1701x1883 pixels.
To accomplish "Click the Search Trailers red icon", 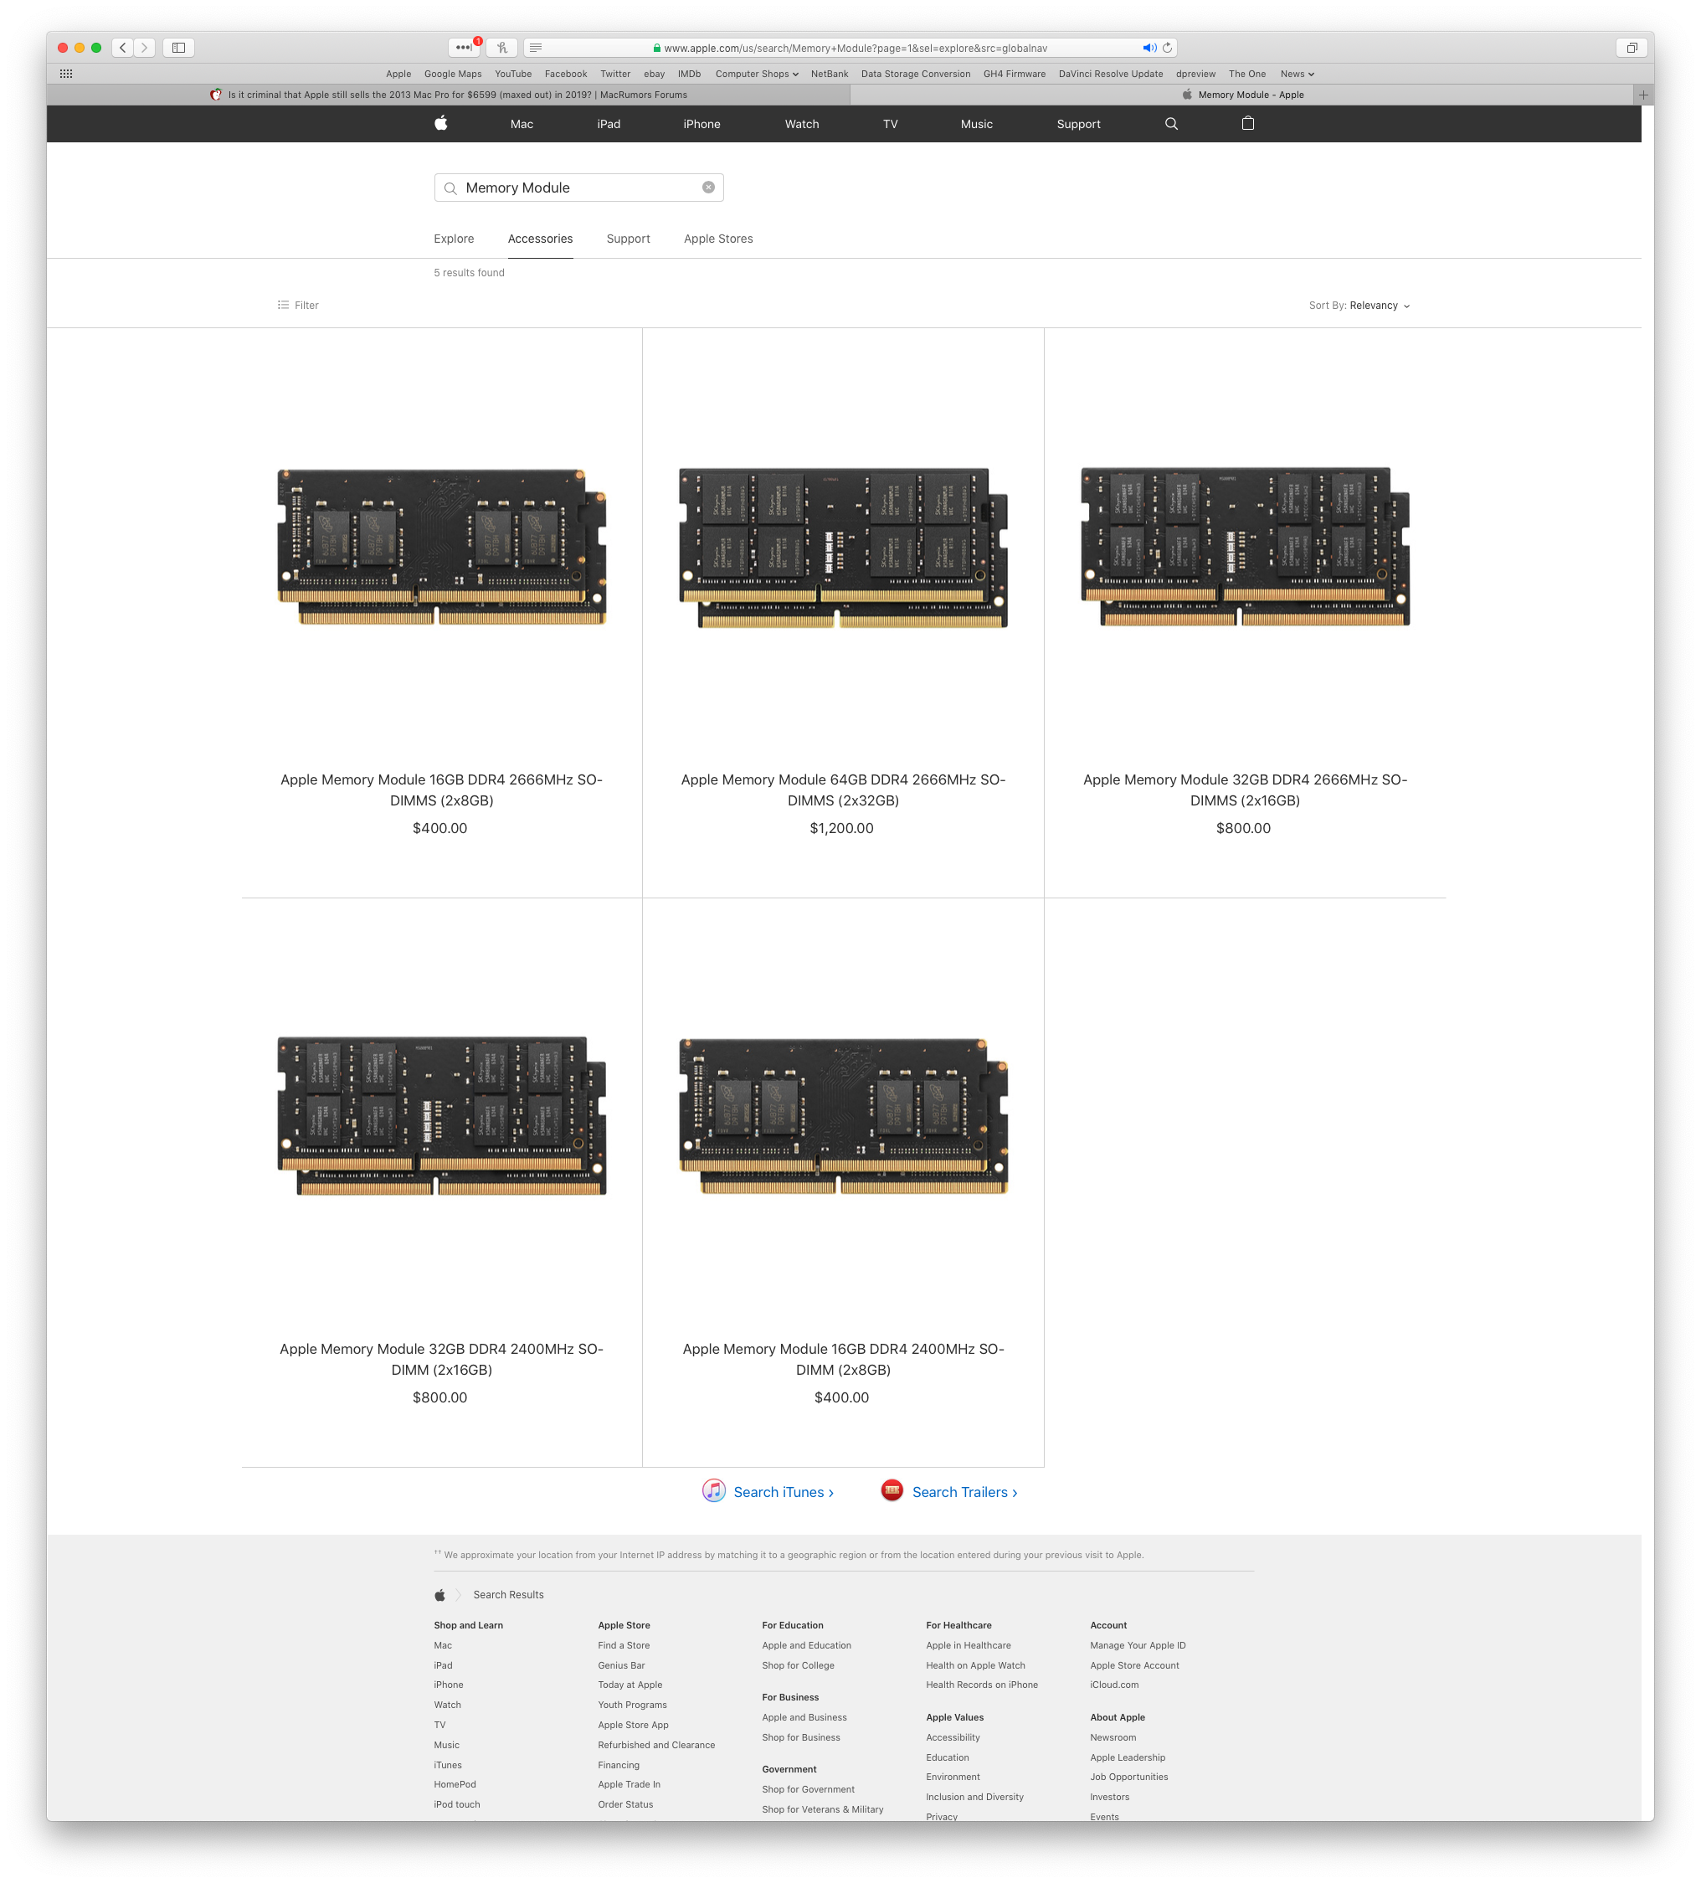I will click(x=892, y=1490).
